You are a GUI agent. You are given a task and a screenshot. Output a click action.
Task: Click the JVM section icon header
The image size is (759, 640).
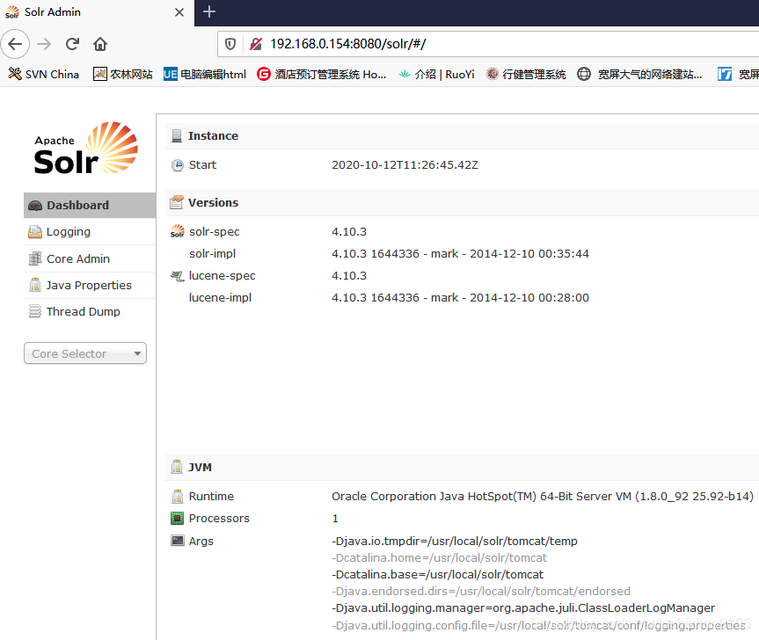178,467
